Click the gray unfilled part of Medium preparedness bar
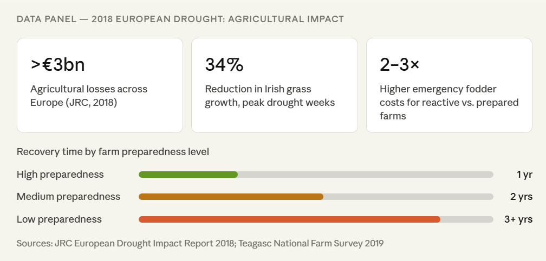 point(408,197)
